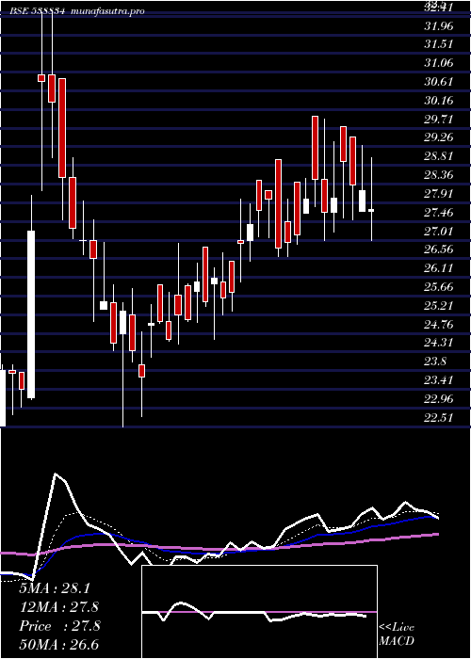471x659 pixels.
Task: Click the 25.66 price value
Action: coord(439,286)
